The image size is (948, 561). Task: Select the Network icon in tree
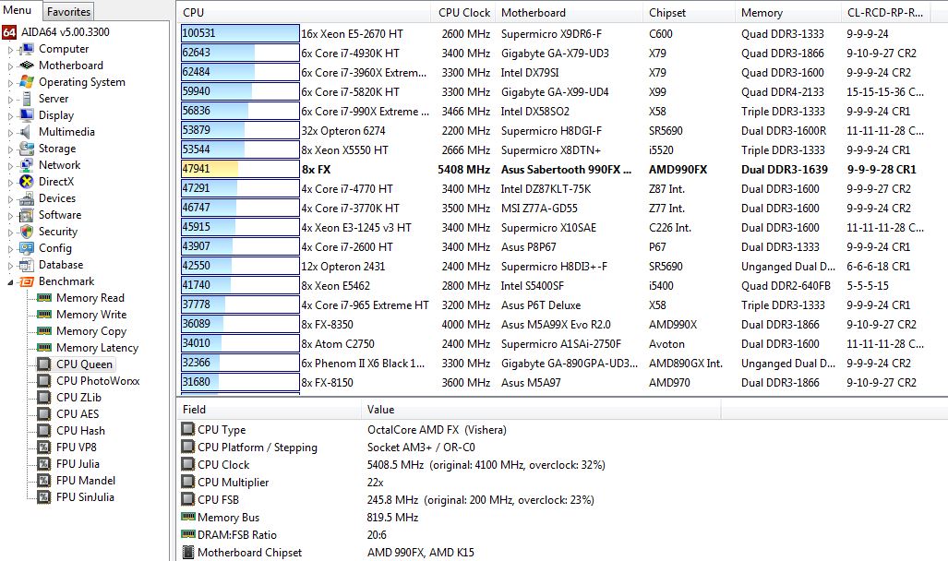pyautogui.click(x=27, y=165)
